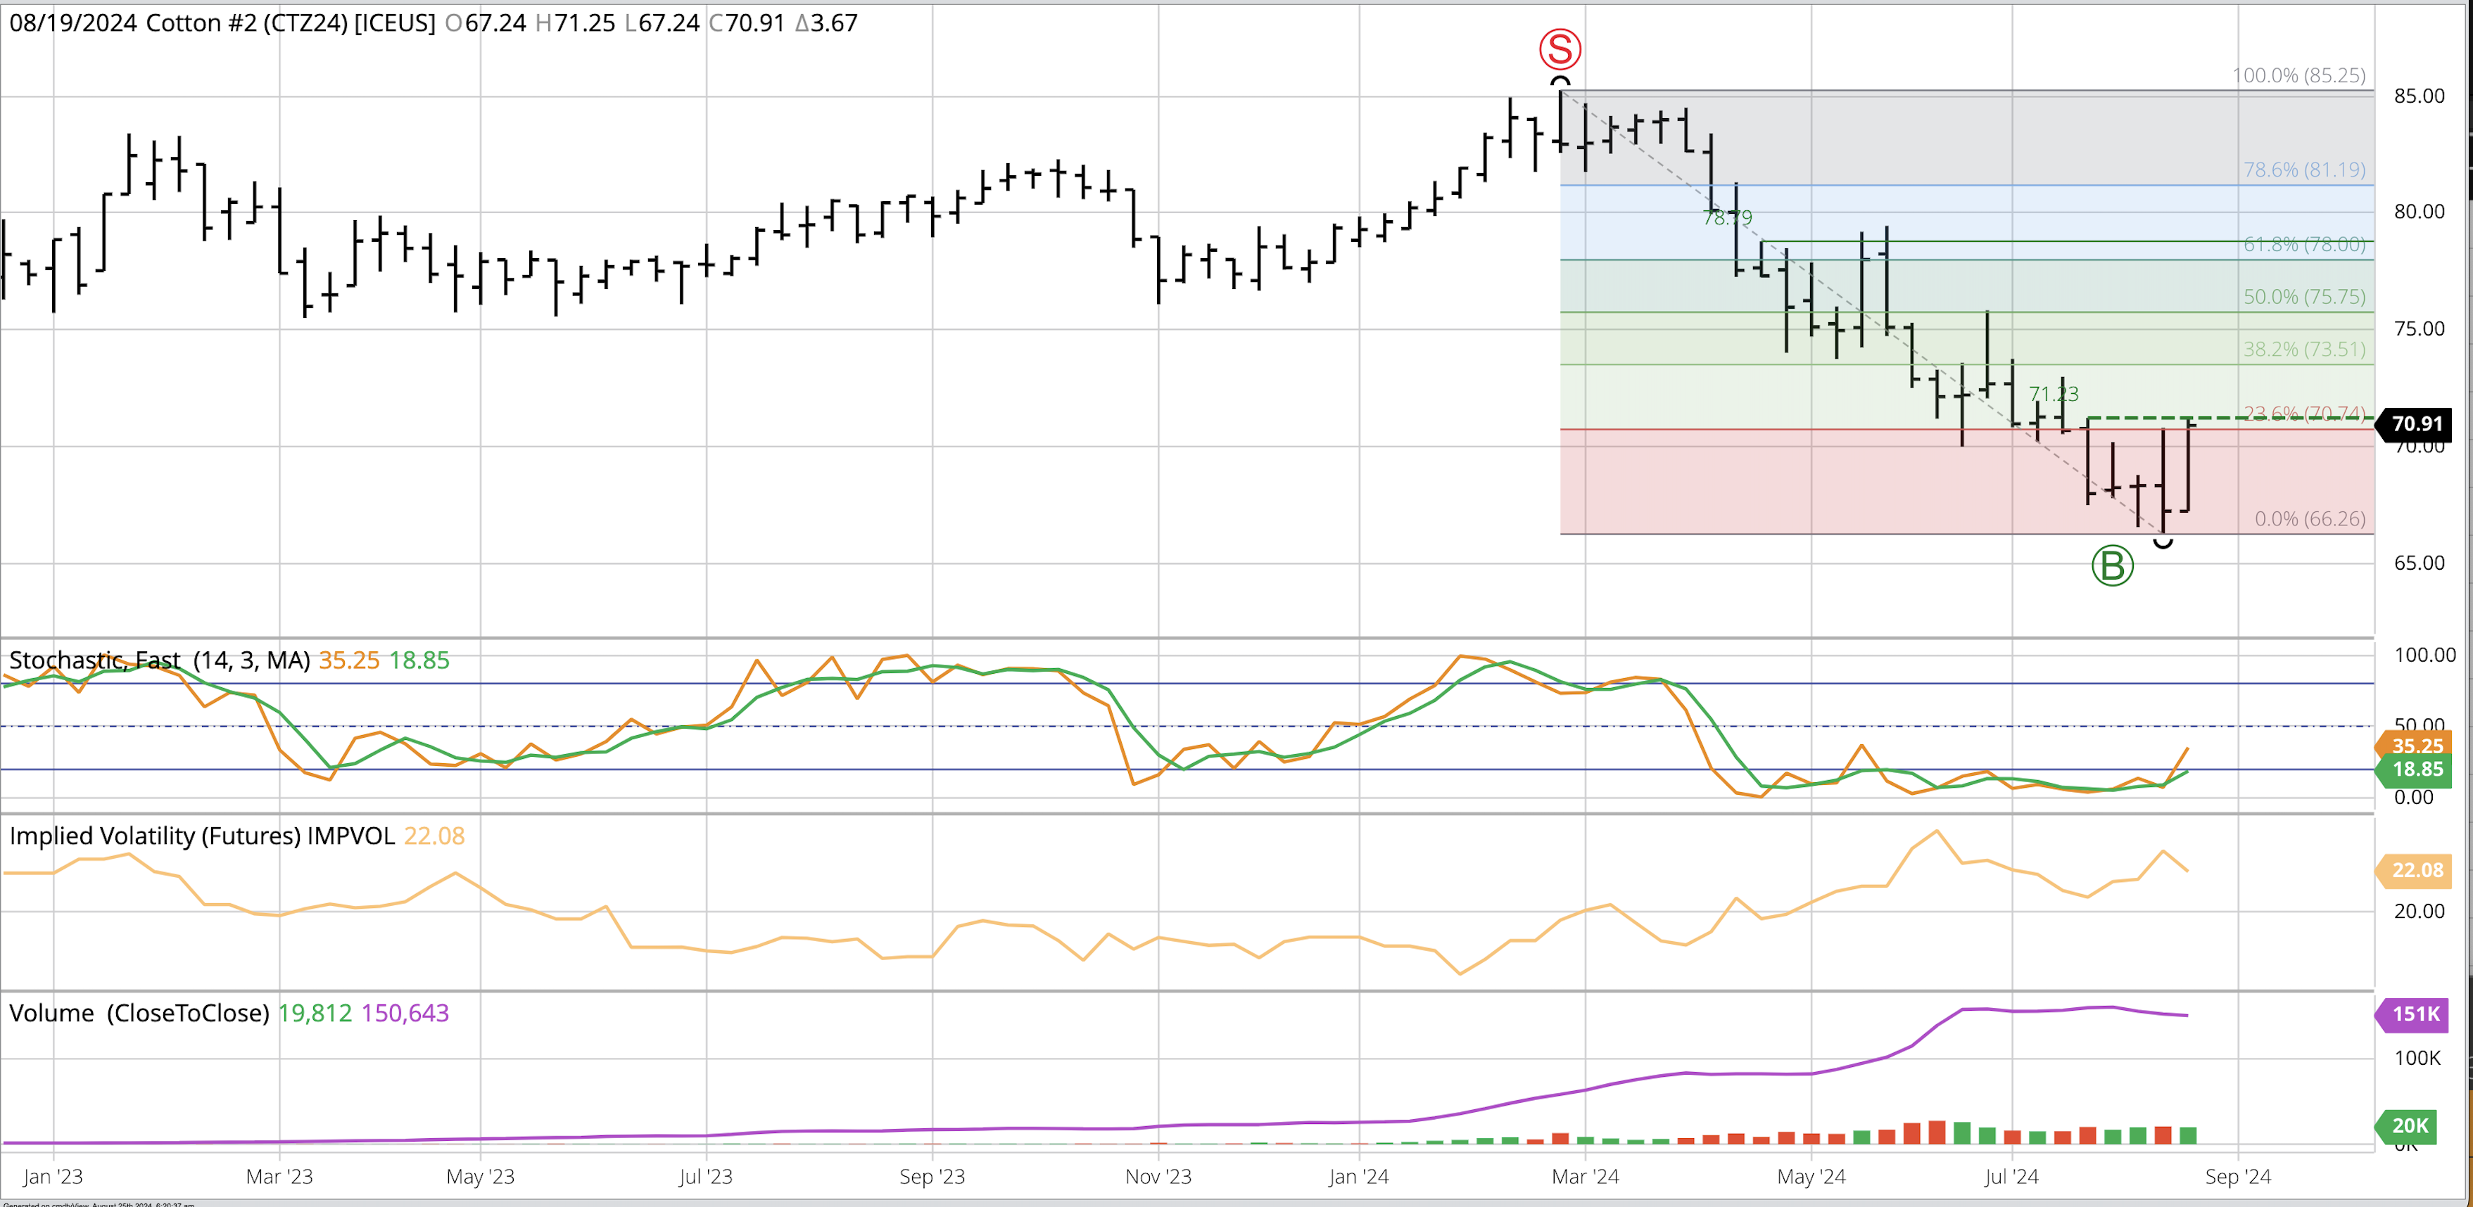
Task: Click the red S sell signal marker
Action: click(1560, 49)
